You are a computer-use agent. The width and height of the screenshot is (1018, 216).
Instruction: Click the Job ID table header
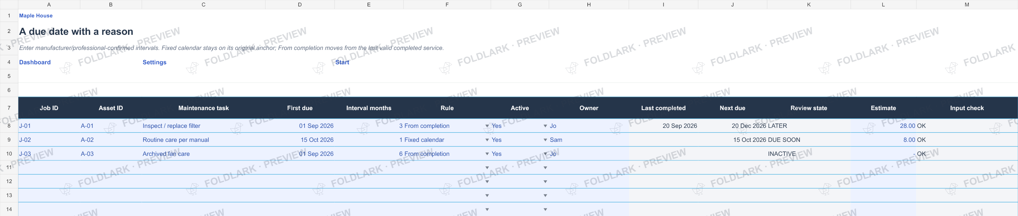(x=49, y=108)
